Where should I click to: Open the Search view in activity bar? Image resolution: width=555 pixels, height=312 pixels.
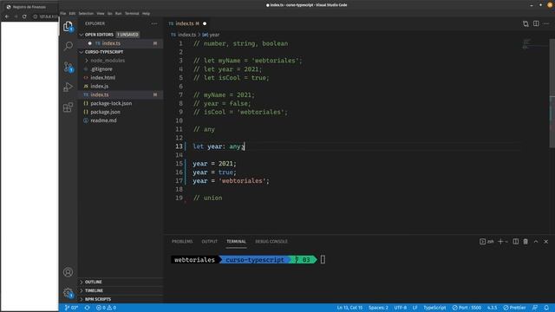coord(68,46)
